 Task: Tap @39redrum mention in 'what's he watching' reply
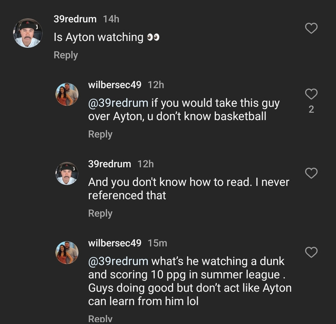coord(118,261)
